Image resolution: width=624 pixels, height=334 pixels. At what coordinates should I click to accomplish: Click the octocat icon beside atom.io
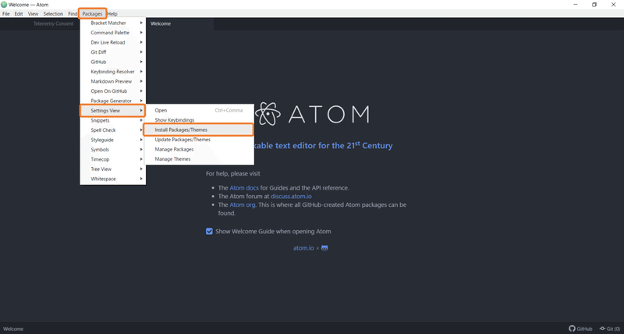tap(324, 248)
